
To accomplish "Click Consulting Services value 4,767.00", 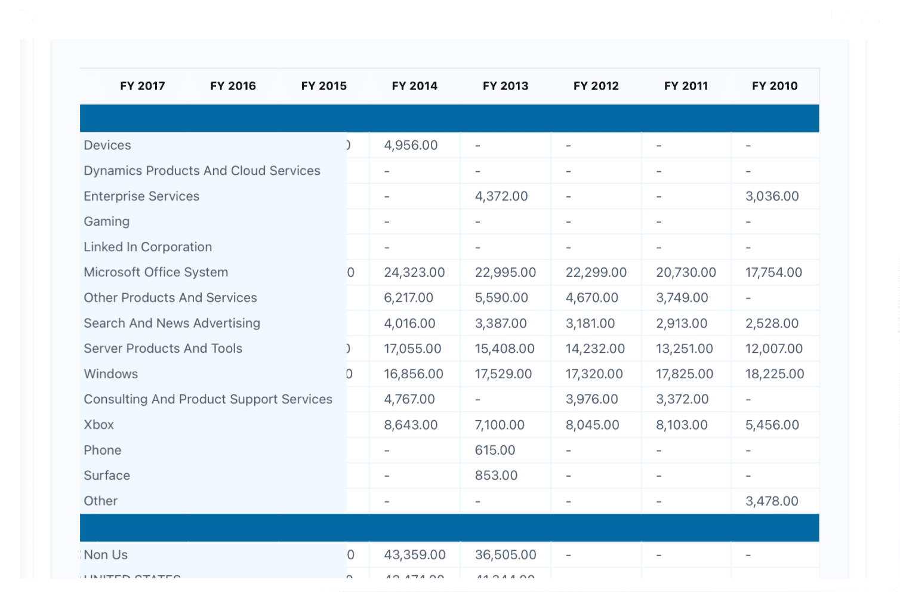I will (x=409, y=399).
